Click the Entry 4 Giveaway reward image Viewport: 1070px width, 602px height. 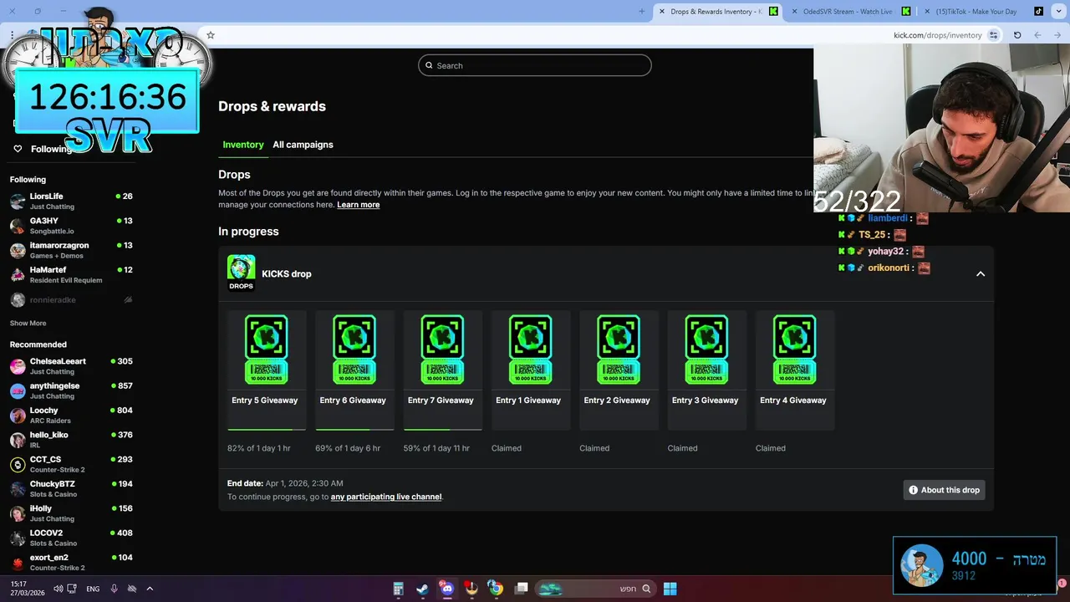[794, 349]
